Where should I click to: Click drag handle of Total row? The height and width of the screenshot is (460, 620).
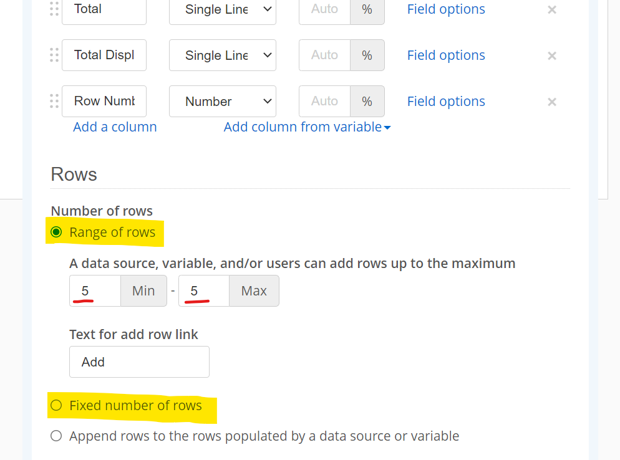pyautogui.click(x=54, y=9)
